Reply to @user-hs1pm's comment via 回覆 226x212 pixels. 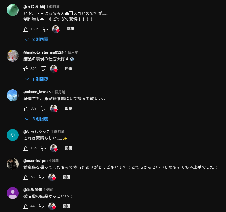[x=67, y=177]
